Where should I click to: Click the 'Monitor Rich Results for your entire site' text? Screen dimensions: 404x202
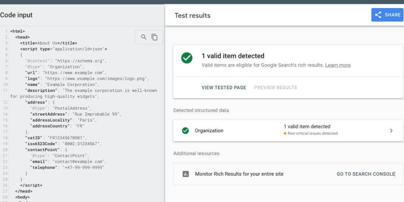coord(239,174)
